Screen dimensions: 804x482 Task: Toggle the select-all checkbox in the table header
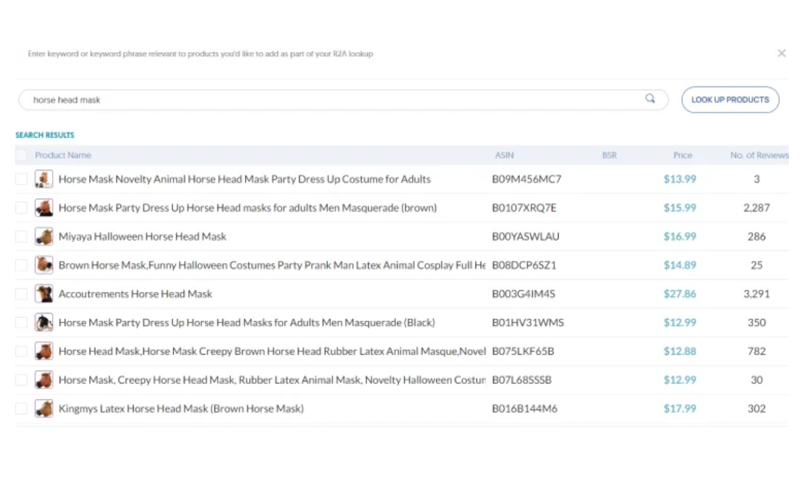click(x=21, y=154)
